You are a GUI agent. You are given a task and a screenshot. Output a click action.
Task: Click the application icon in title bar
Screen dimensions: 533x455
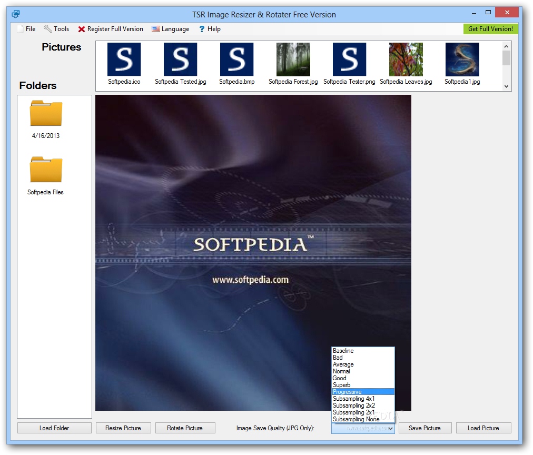[16, 14]
